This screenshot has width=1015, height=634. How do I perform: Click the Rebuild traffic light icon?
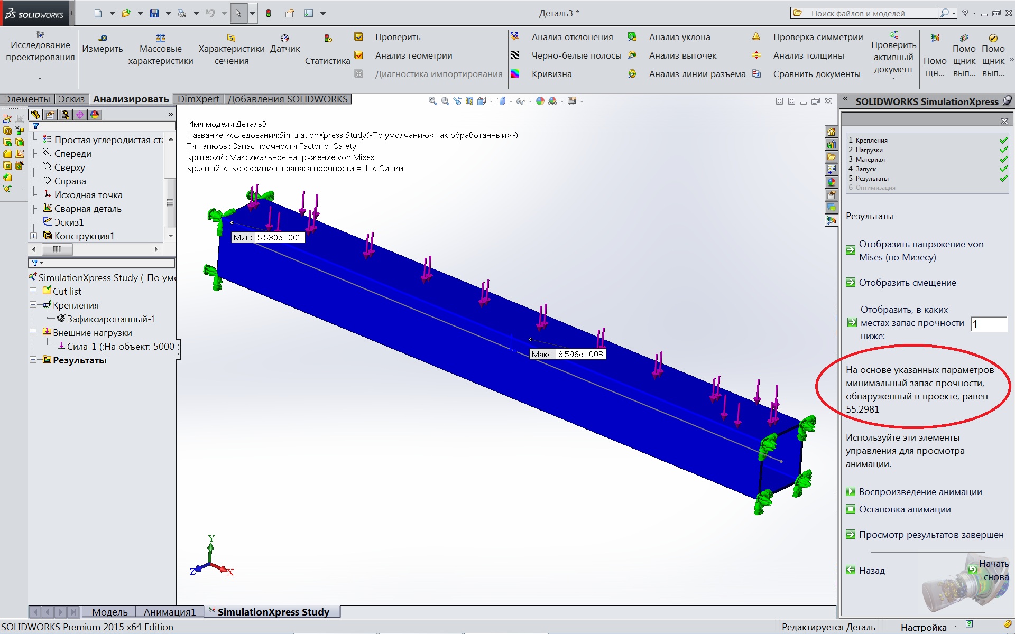click(269, 13)
